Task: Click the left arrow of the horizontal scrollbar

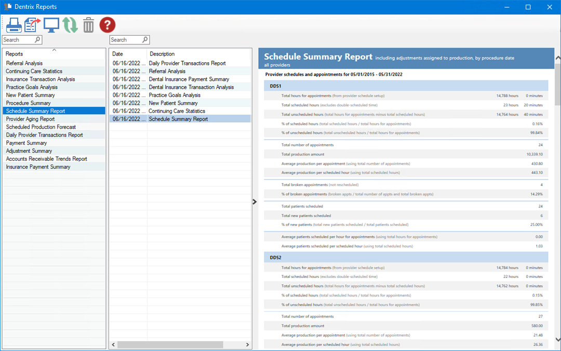Action: pos(113,344)
